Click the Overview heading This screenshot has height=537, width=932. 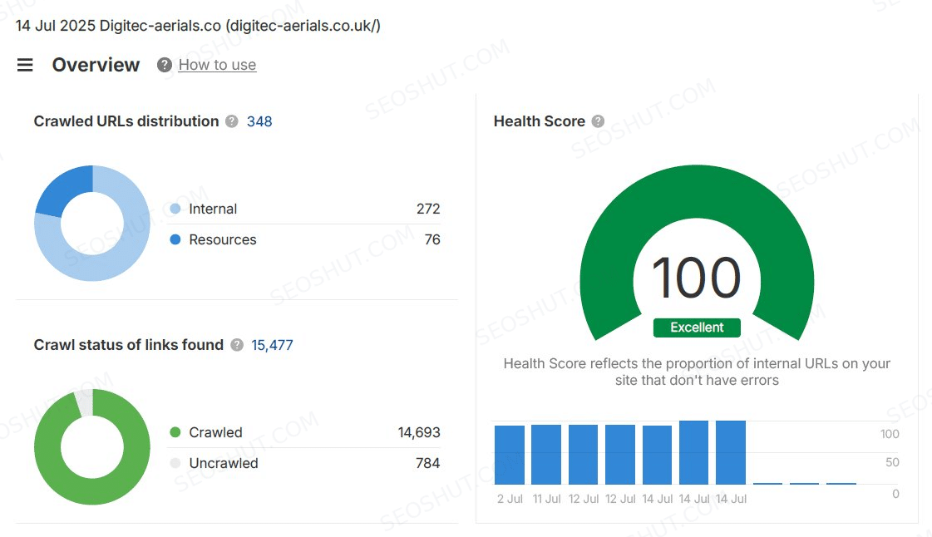click(x=96, y=65)
